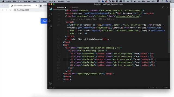
Task: Click the HTML language mode indicator
Action: [166, 88]
